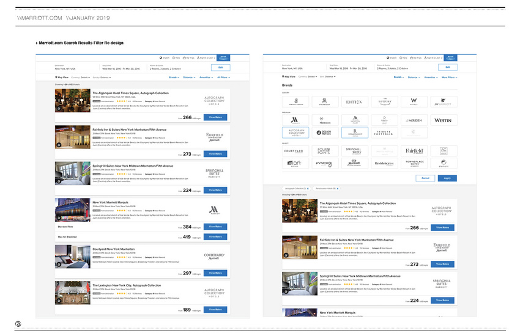
Task: Select the Aloft Hotels brand logo
Action: [297, 163]
